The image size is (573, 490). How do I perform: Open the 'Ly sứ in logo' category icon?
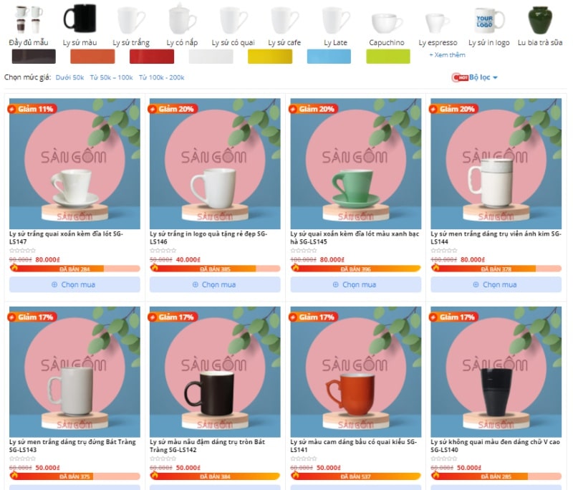point(489,20)
